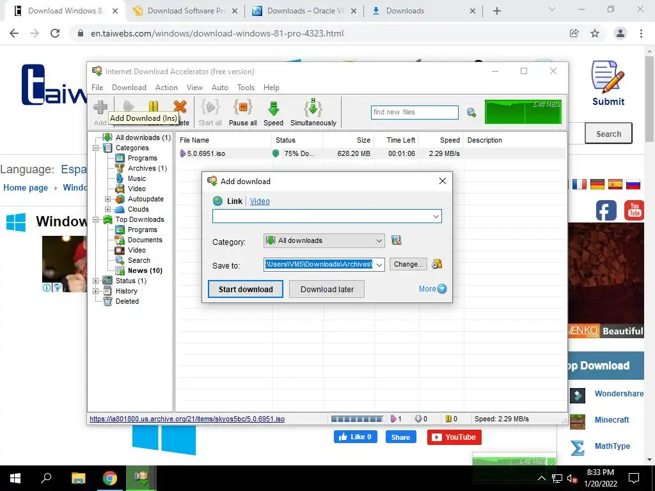Click the webpage Search button

[608, 134]
